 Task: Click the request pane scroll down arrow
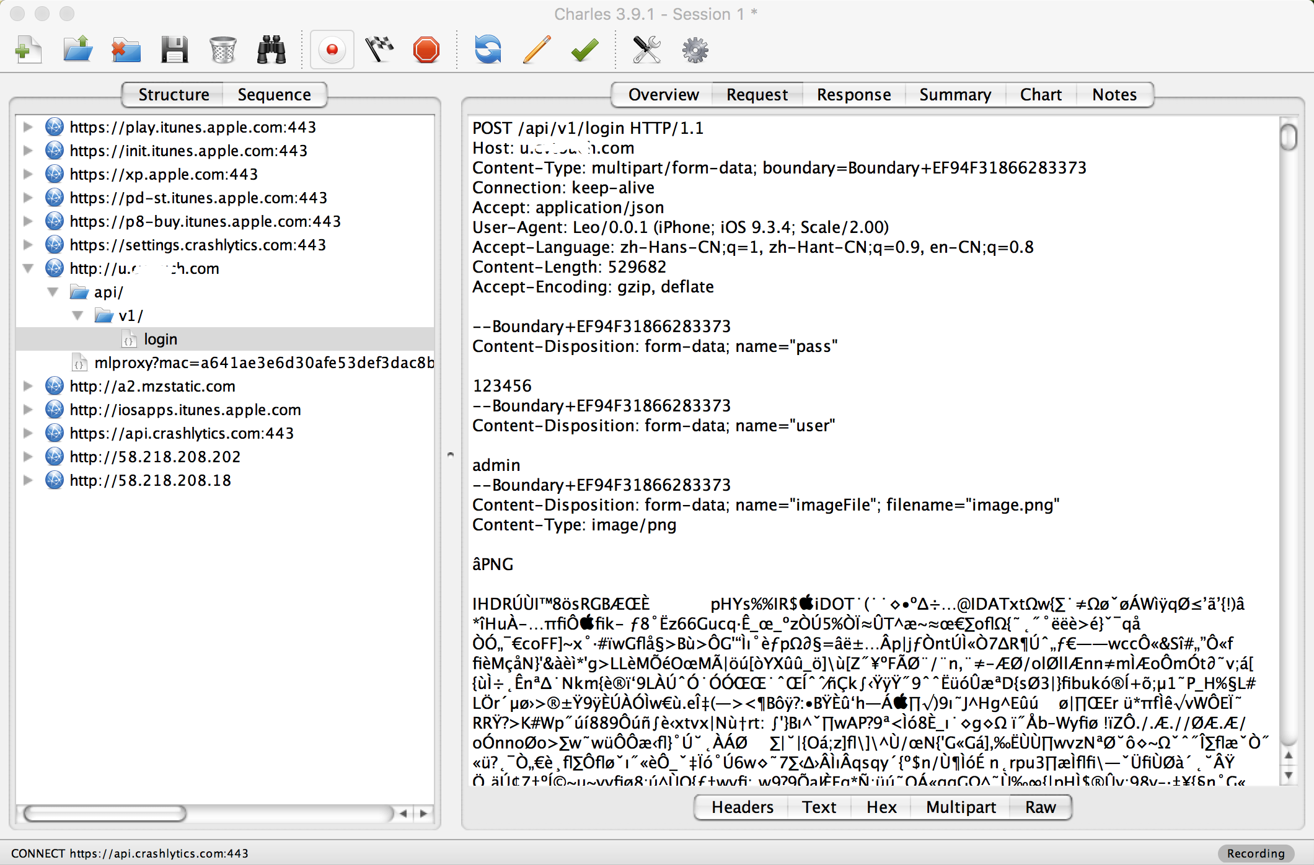pyautogui.click(x=1289, y=775)
